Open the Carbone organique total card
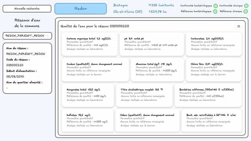Image resolution: width=251 pixels, height=141 pixels. [x=90, y=44]
